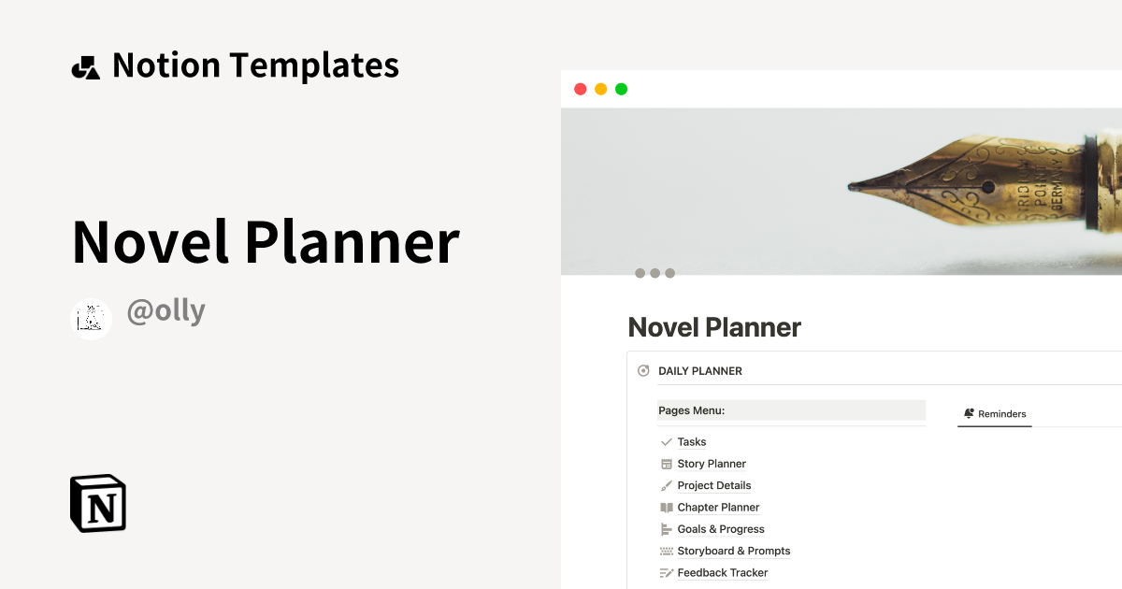
Task: Open the Tasks page link
Action: click(x=692, y=442)
